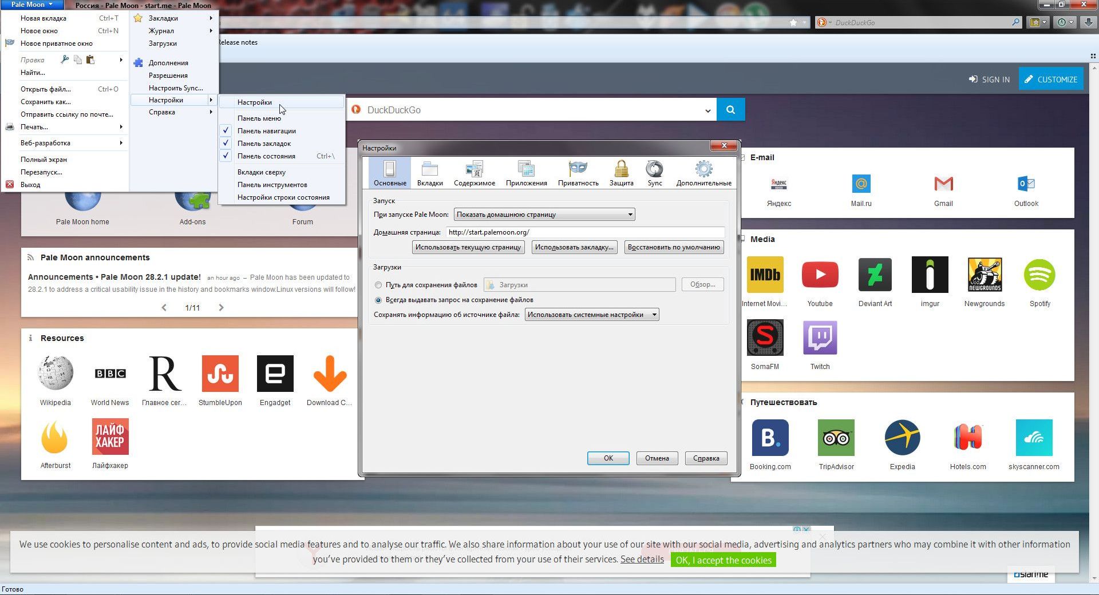1099x595 pixels.
Task: Click Выход in the Pale Moon menu
Action: pos(65,185)
